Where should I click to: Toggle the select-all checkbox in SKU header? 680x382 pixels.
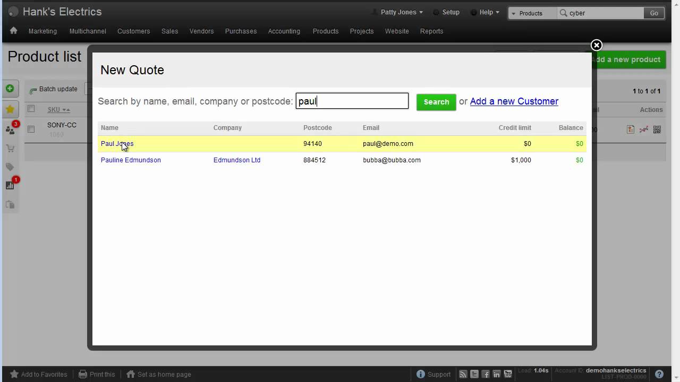point(31,109)
